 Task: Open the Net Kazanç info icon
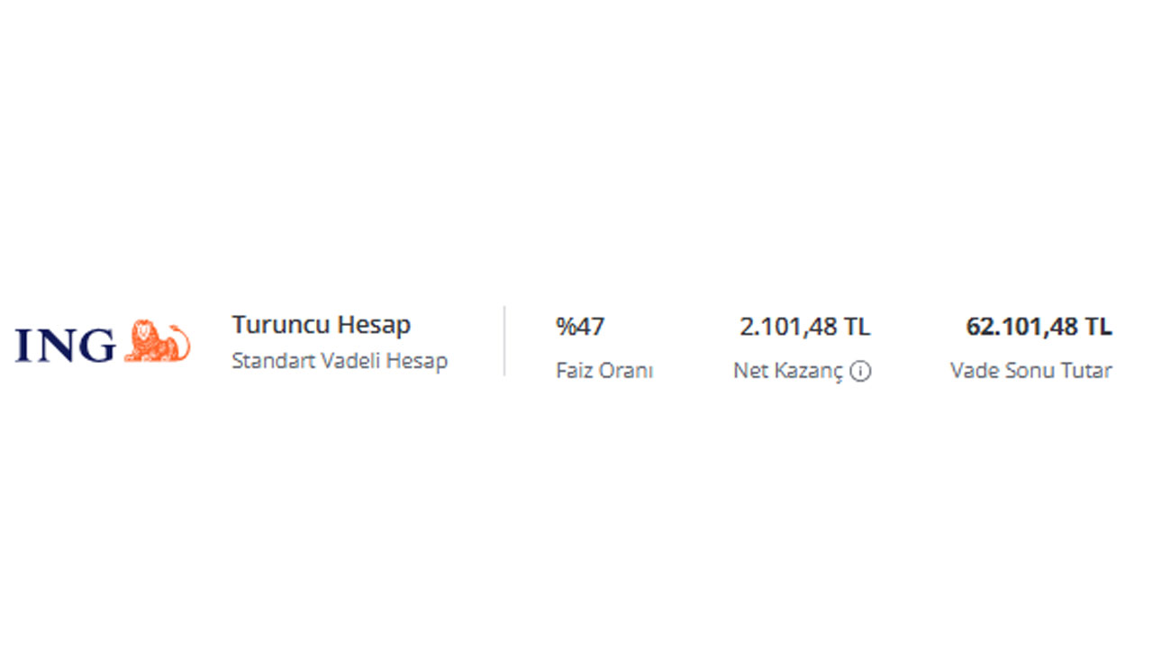coord(860,371)
